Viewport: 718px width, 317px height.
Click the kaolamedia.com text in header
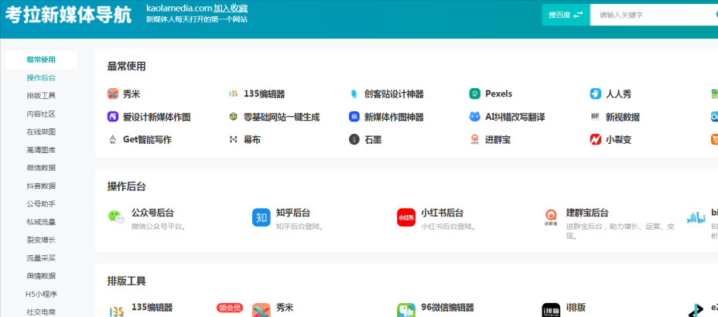point(179,8)
